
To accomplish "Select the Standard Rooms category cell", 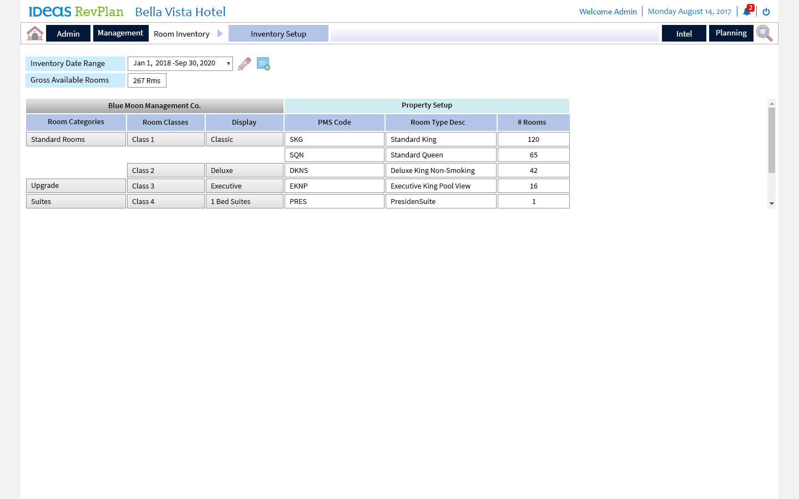I will click(x=76, y=139).
